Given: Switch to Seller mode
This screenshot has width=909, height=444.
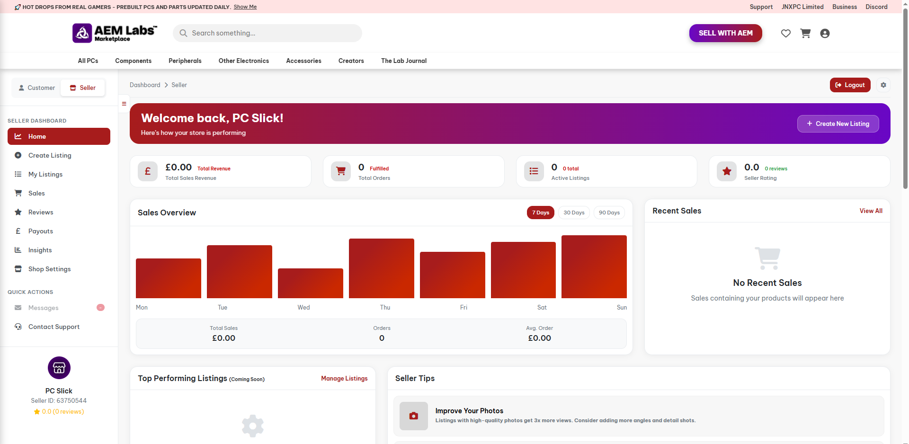Looking at the screenshot, I should tap(83, 88).
